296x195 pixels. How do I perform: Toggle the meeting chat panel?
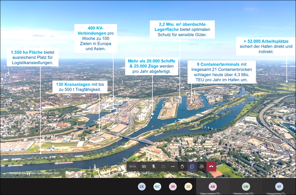(x=192, y=166)
